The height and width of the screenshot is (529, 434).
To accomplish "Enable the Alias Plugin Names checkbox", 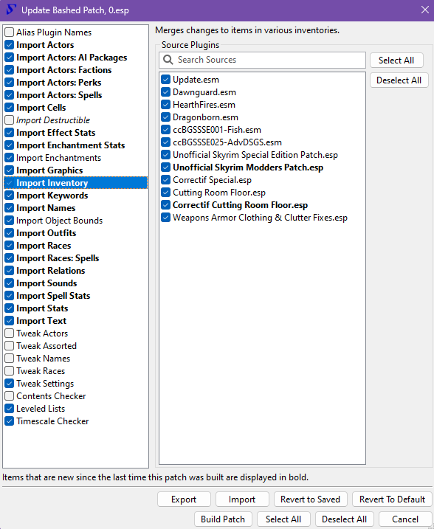I will click(x=10, y=32).
